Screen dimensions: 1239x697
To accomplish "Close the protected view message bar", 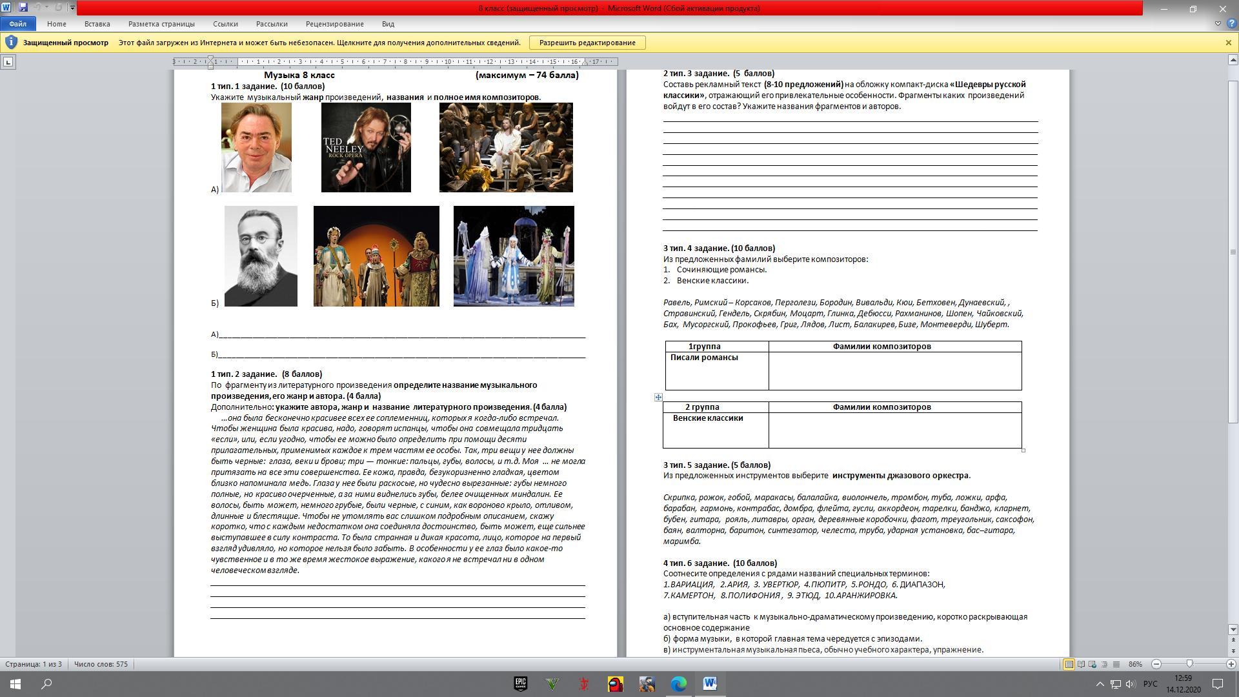I will pos(1228,43).
